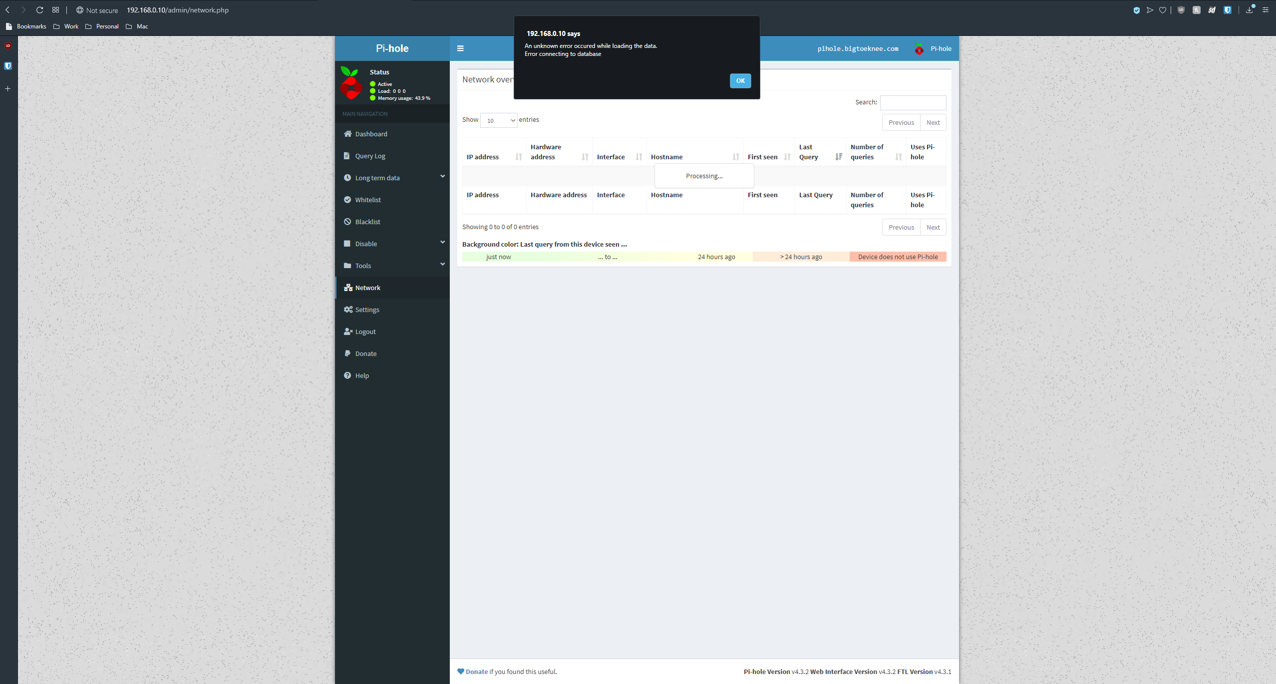
Task: Click the Donate link in footer
Action: [476, 672]
